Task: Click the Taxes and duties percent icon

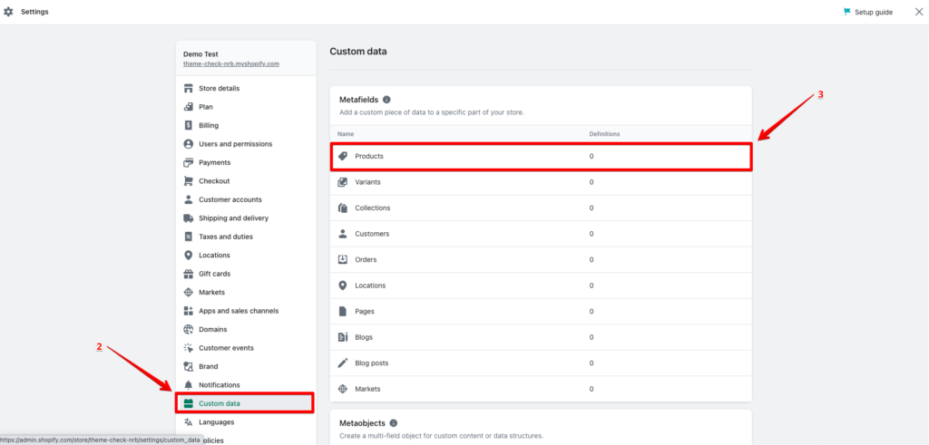Action: pos(189,237)
